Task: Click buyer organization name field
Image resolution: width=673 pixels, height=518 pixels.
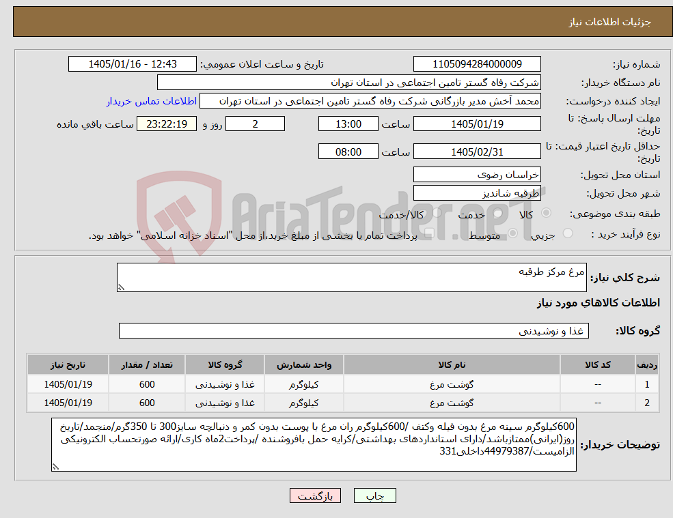Action: click(x=349, y=83)
